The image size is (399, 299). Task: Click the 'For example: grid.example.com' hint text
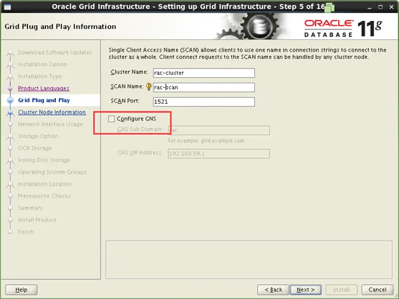click(x=206, y=140)
